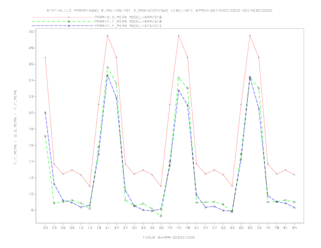Click x-axis tick label 33
The width and height of the screenshot is (321, 248).
pyautogui.click(x=143, y=228)
